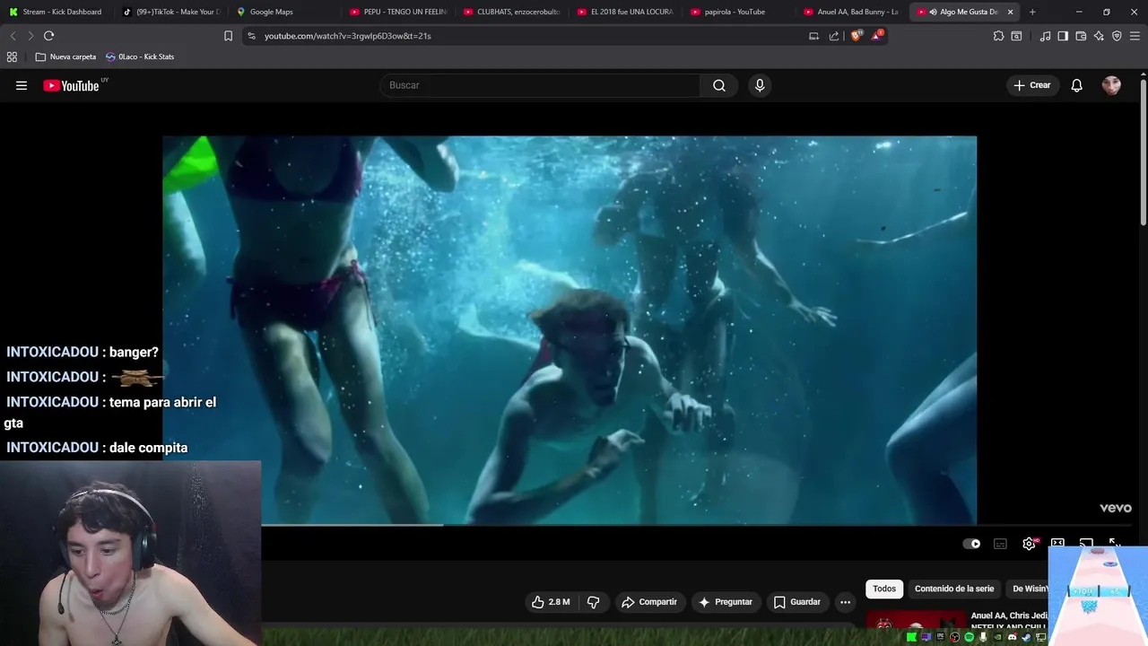Switch to Anuel AA, Bad Bunny tab

(x=851, y=12)
